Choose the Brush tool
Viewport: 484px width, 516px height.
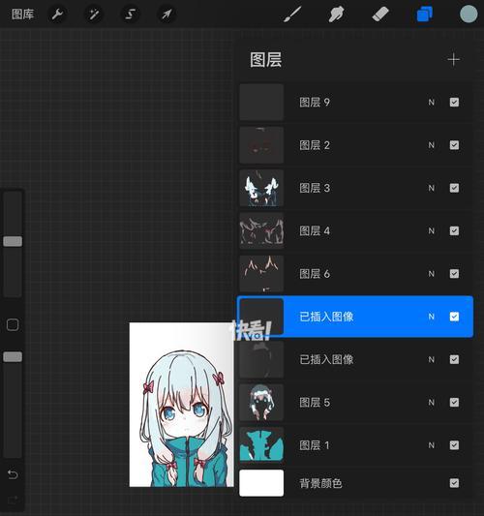[292, 15]
